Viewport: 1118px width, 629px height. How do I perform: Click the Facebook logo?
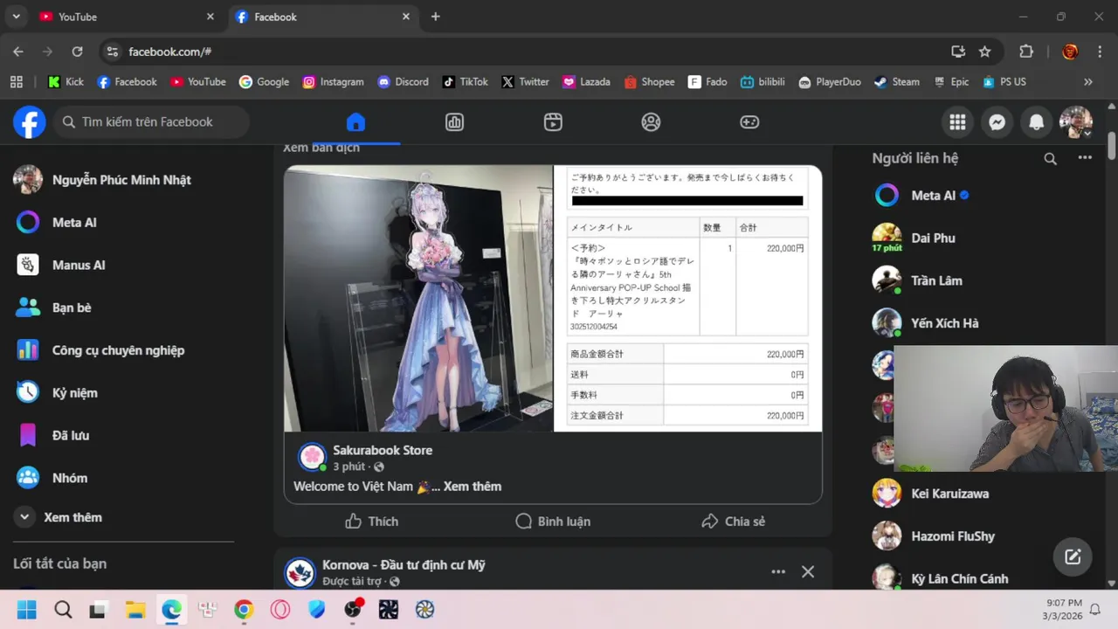point(29,122)
